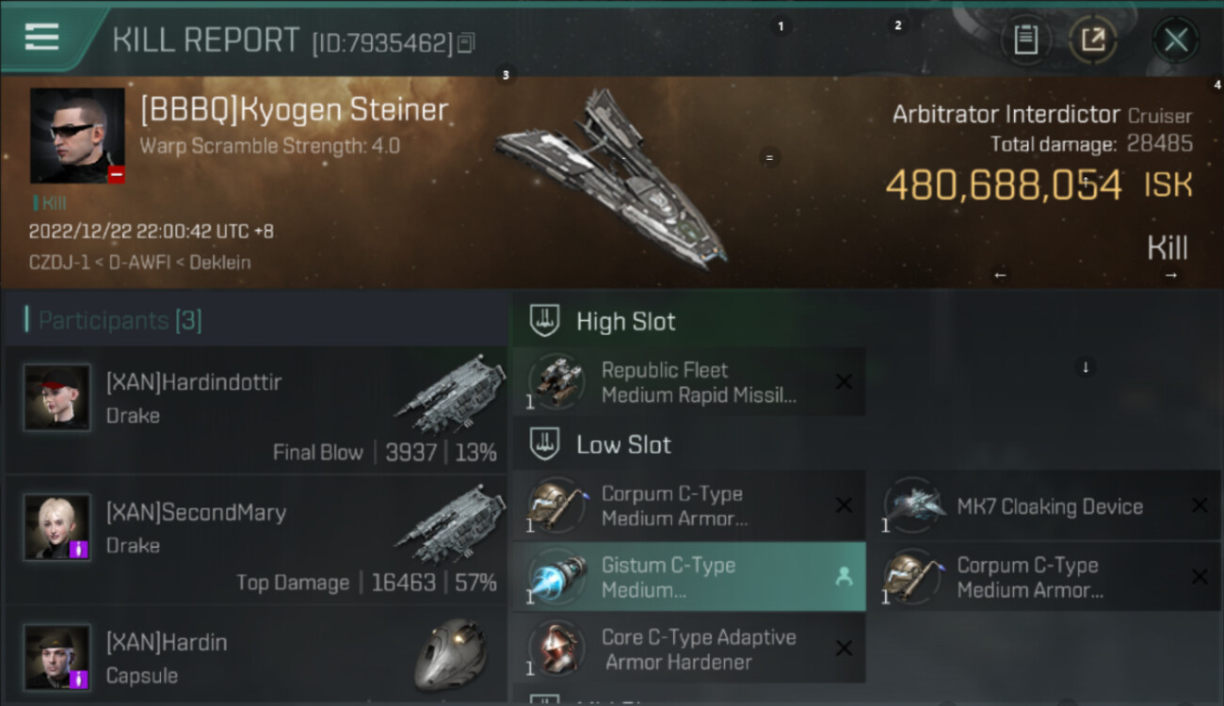
Task: Open Hardindottir's Drake participant entry
Action: [x=255, y=409]
